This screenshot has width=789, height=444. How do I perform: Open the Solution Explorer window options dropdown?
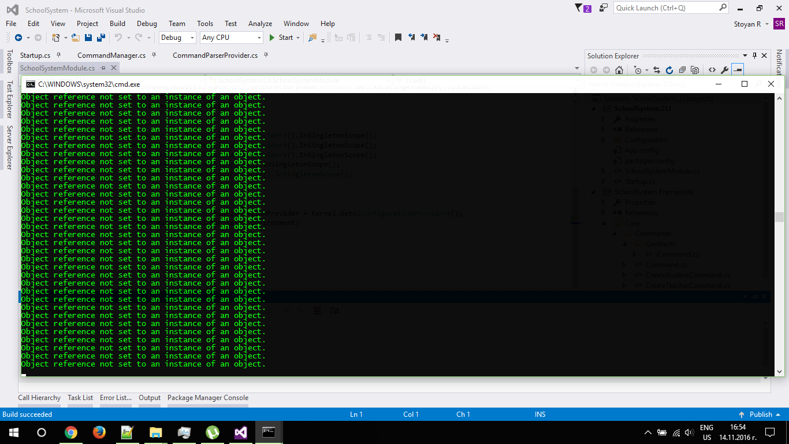point(745,56)
